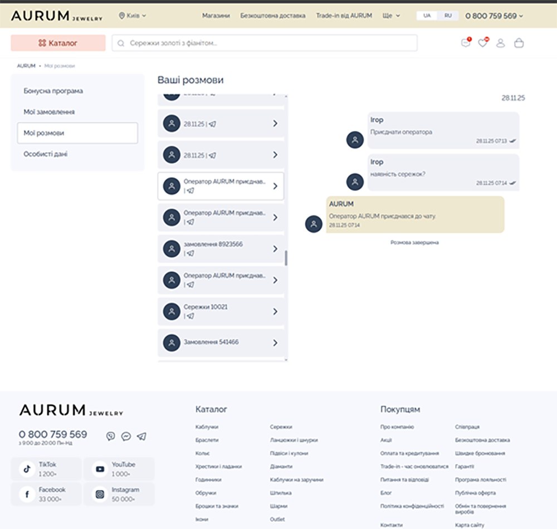Open the chat messages icon in header

point(466,43)
